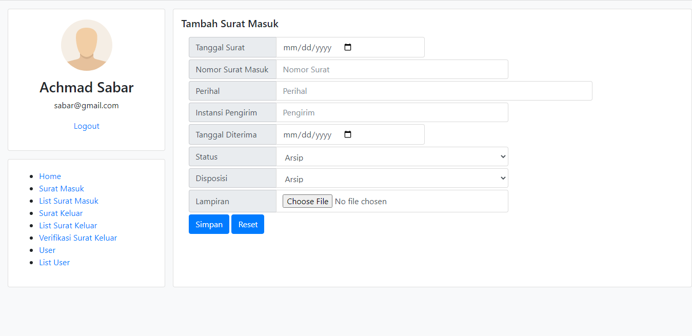Open calendar picker for Tanggal Surat
692x336 pixels.
(348, 48)
